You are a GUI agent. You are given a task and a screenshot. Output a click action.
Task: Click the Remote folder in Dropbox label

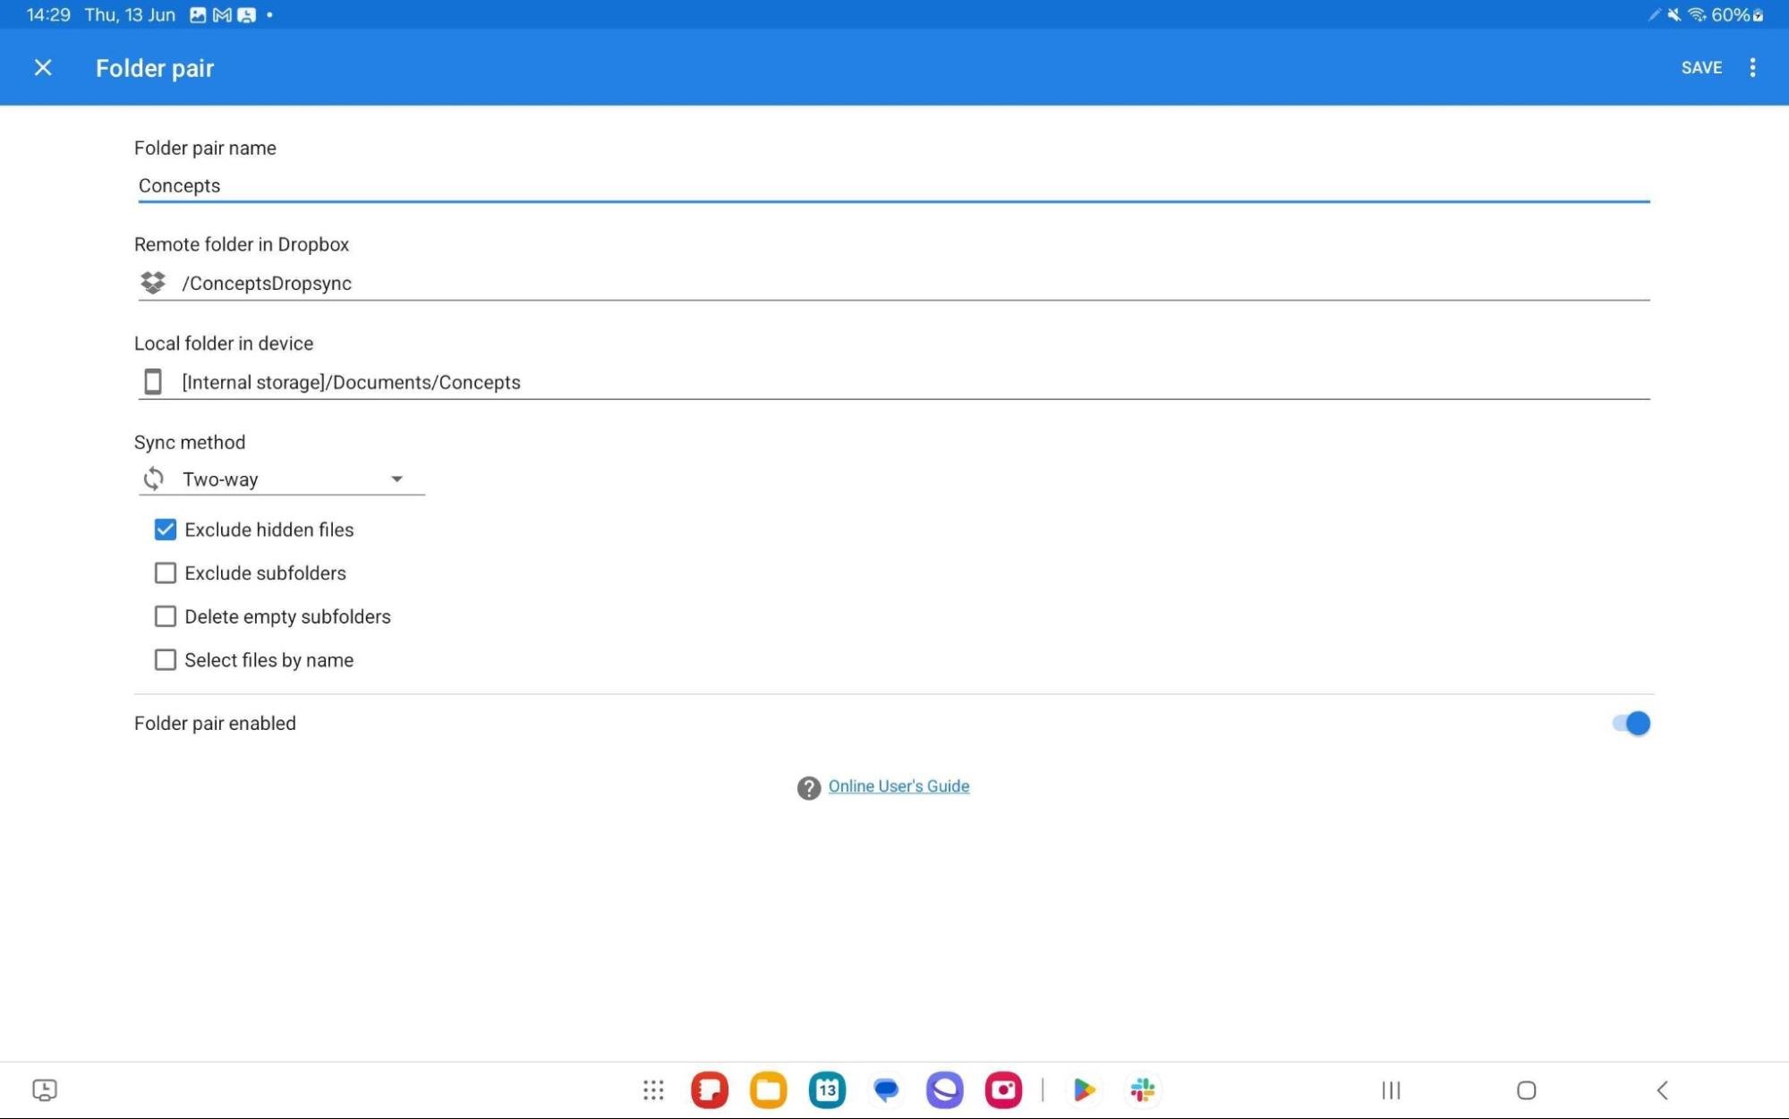(242, 244)
